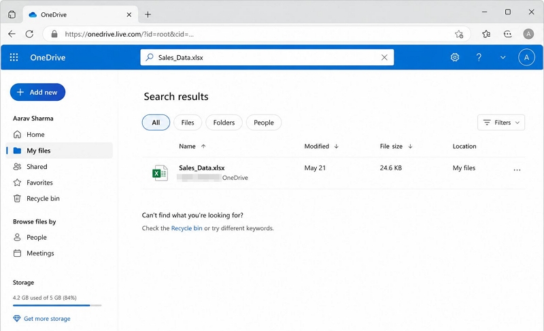
Task: Open more actions for Sales_Data.xlsx
Action: (517, 170)
